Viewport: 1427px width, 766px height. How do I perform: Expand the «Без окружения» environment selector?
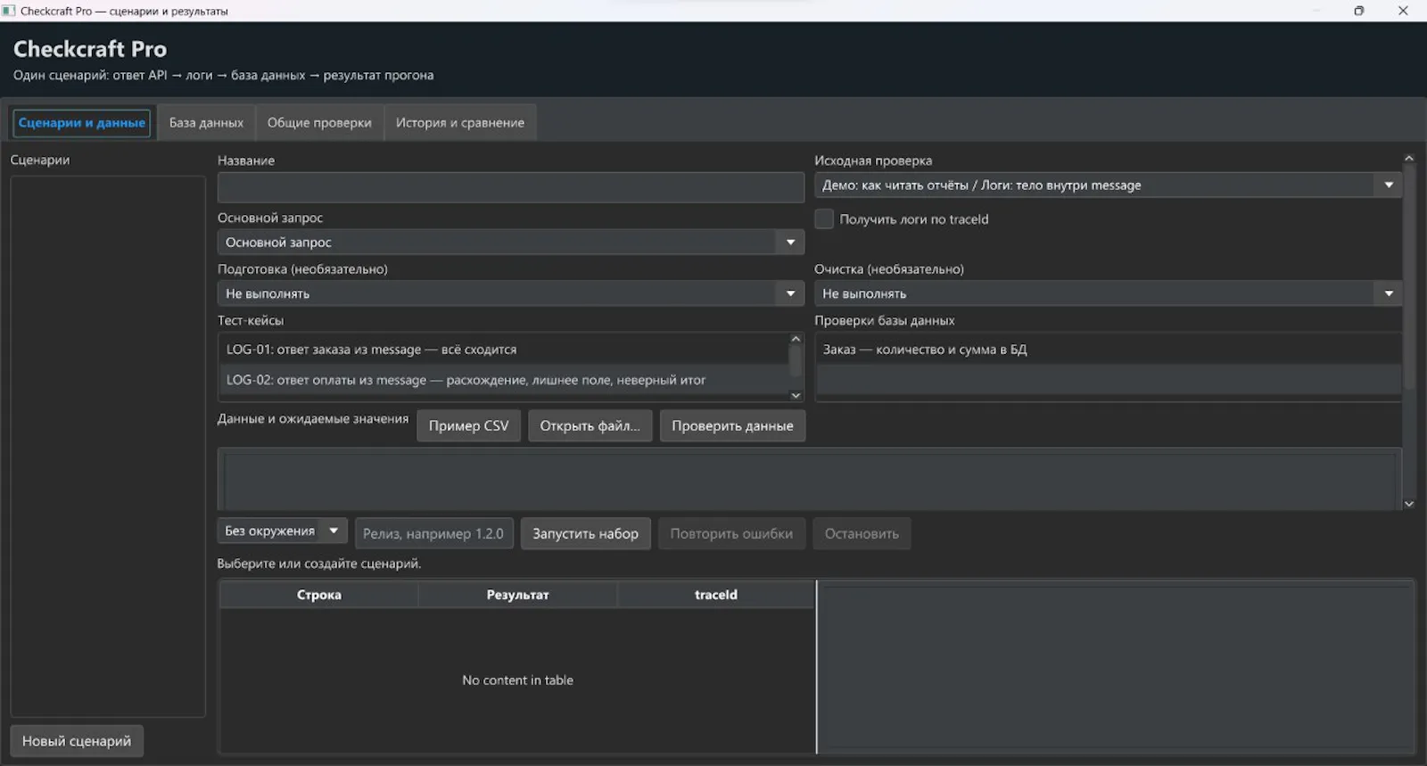tap(282, 531)
